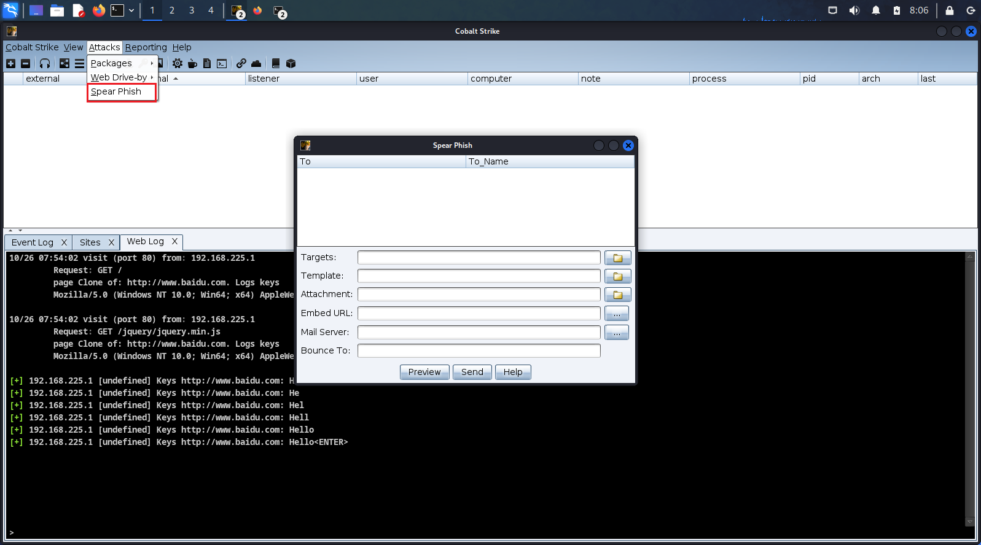The height and width of the screenshot is (545, 981).
Task: Browse for Targets file with folder icon
Action: [617, 258]
